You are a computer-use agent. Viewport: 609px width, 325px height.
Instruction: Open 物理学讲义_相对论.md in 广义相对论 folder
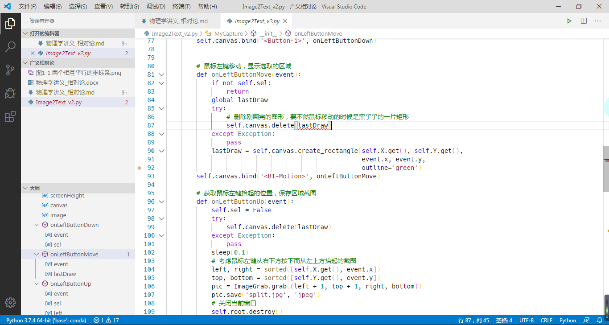point(78,92)
